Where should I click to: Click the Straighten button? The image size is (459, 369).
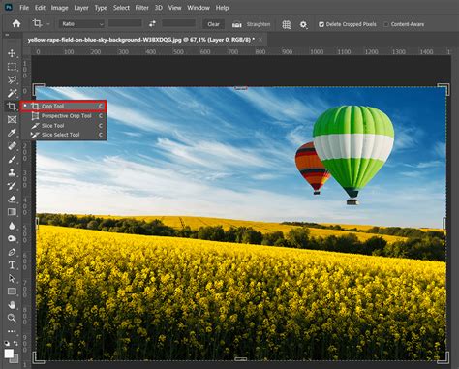click(252, 24)
